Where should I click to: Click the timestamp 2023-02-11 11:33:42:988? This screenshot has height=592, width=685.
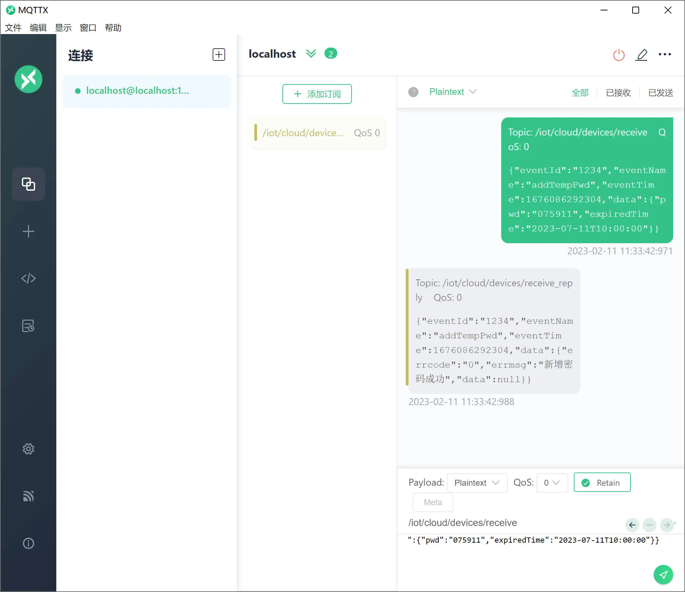point(461,402)
